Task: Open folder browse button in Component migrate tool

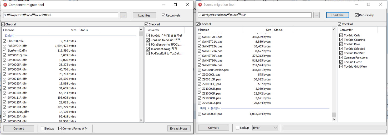Action: tap(123, 15)
